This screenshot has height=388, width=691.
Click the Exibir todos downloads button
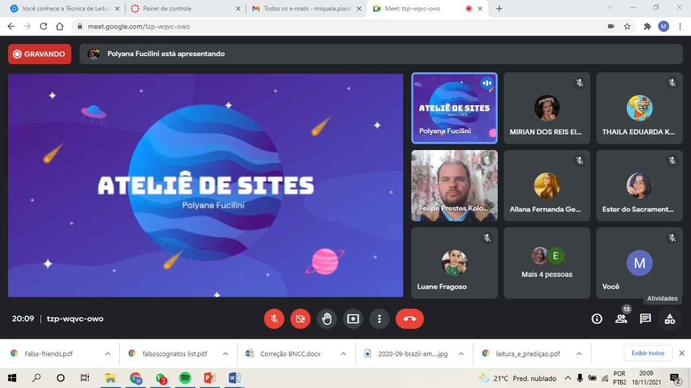click(648, 353)
